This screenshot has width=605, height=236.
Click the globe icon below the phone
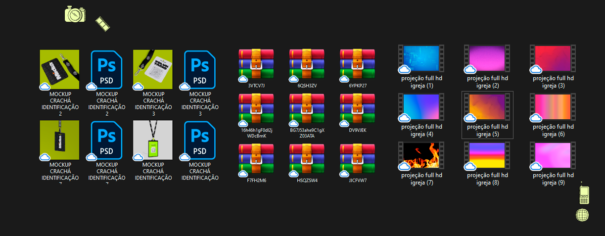tap(582, 215)
